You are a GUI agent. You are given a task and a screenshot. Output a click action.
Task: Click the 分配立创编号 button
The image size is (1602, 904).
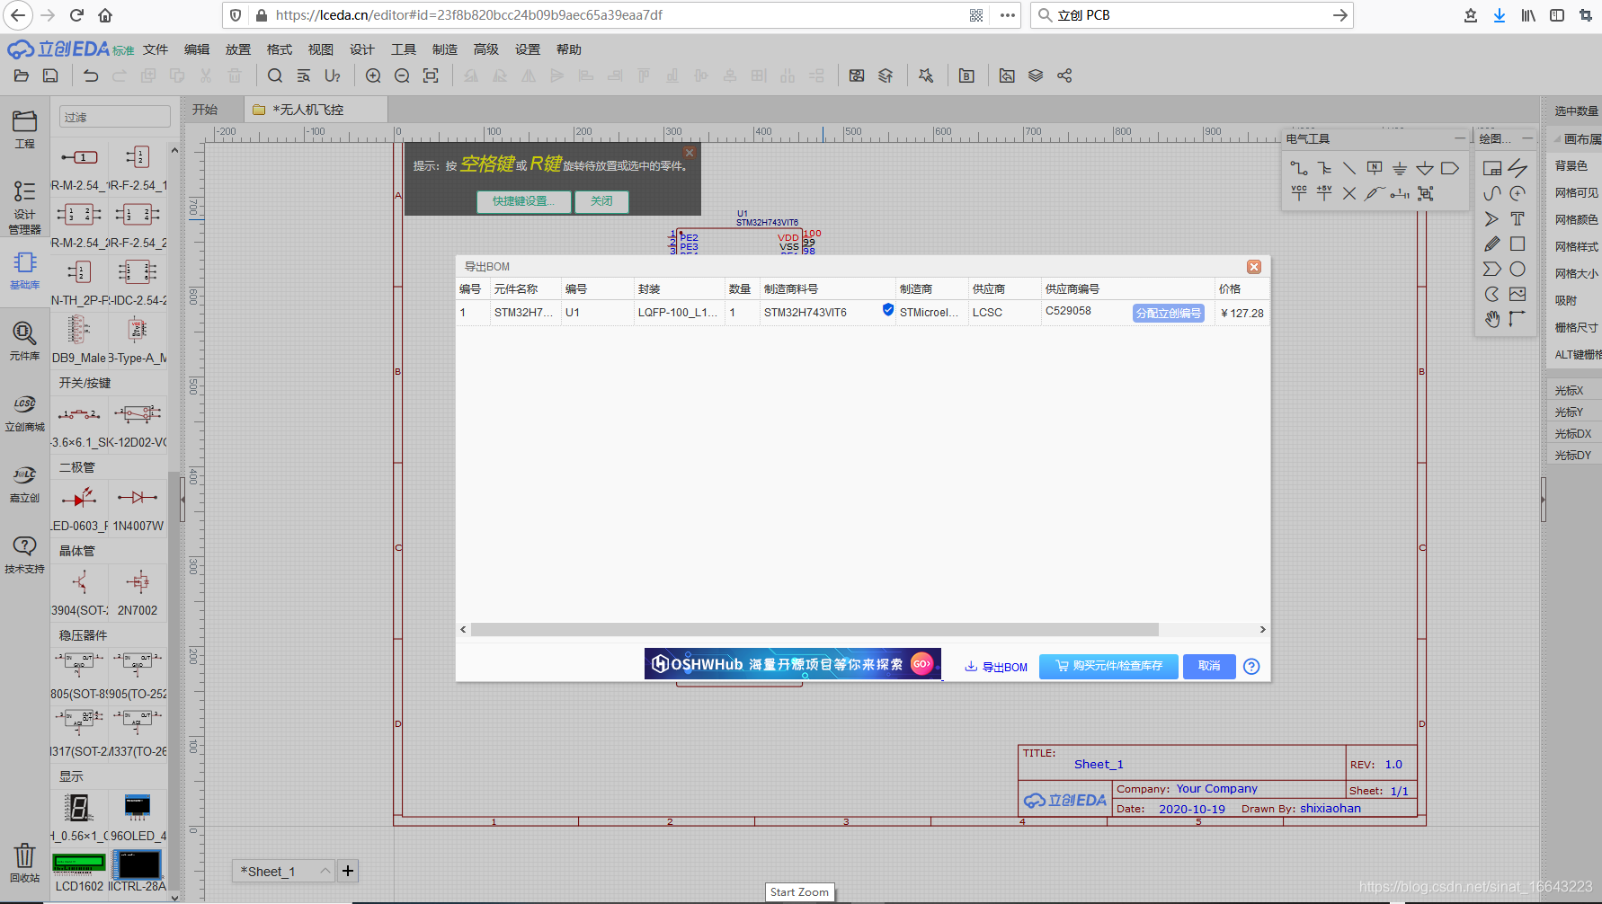pos(1168,313)
